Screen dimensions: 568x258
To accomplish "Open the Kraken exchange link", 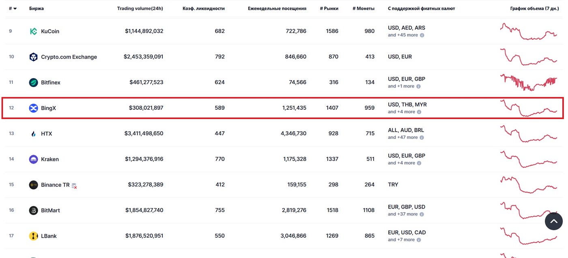I will coord(50,159).
